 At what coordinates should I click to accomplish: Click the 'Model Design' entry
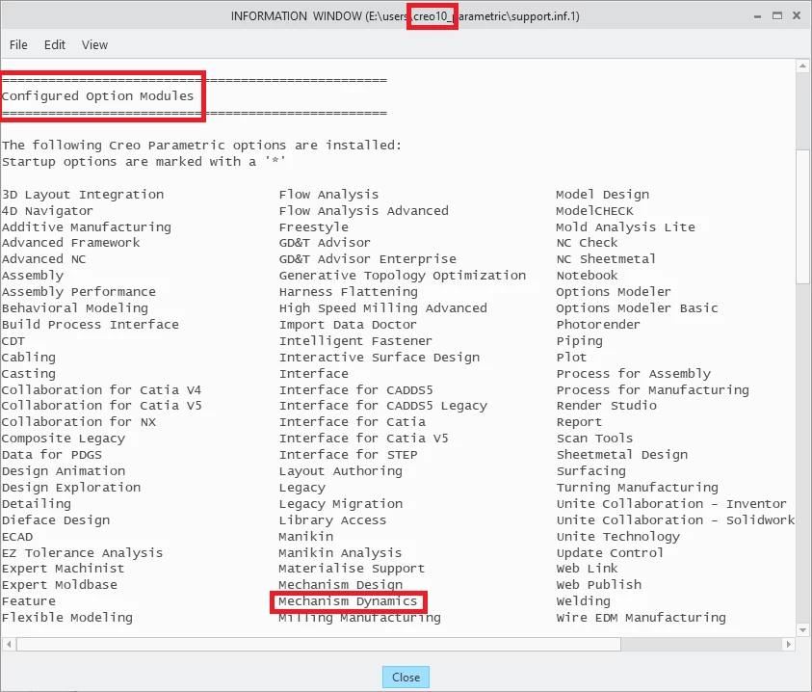[x=602, y=195]
